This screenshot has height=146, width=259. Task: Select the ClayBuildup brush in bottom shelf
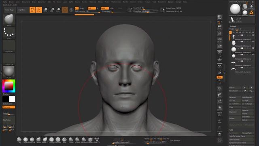(25, 140)
